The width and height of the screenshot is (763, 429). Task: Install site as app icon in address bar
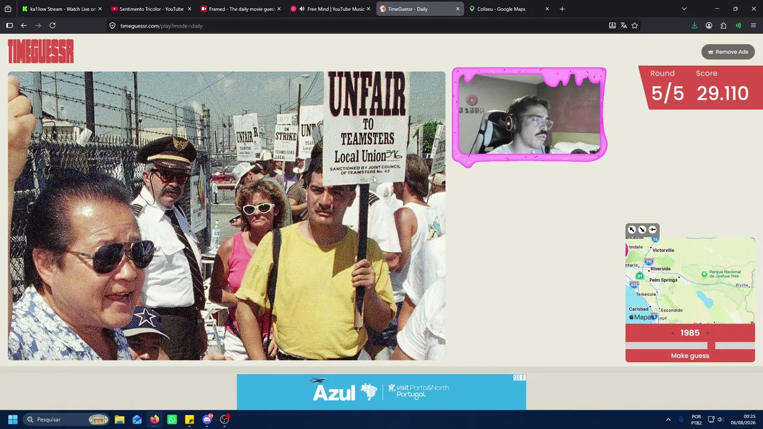click(612, 26)
